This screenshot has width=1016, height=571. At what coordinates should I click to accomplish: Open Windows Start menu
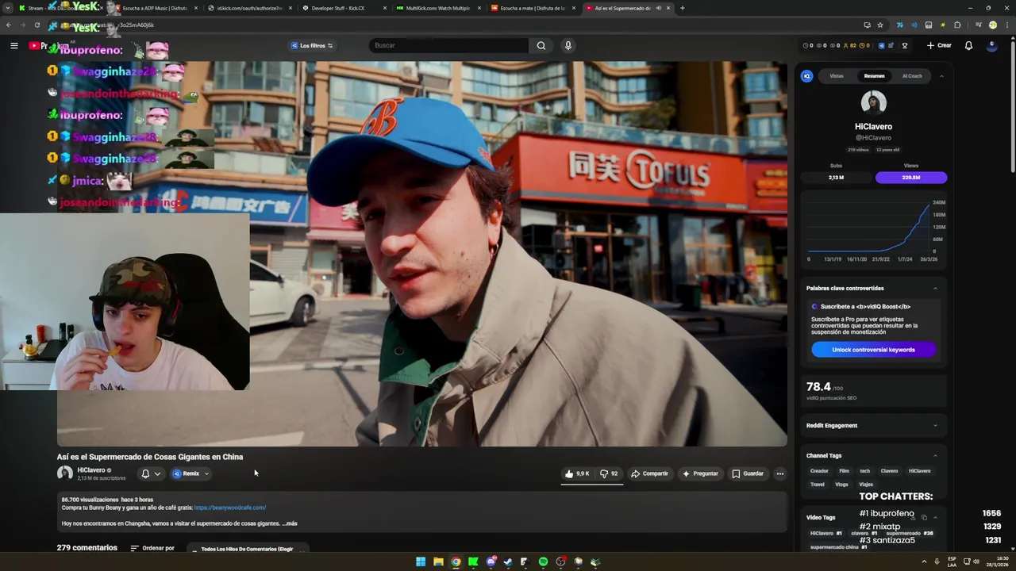click(421, 561)
